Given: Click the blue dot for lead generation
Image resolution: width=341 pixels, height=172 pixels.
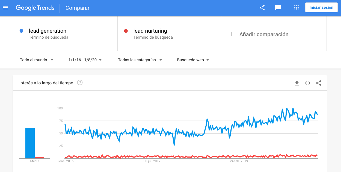Looking at the screenshot, I should 22,31.
